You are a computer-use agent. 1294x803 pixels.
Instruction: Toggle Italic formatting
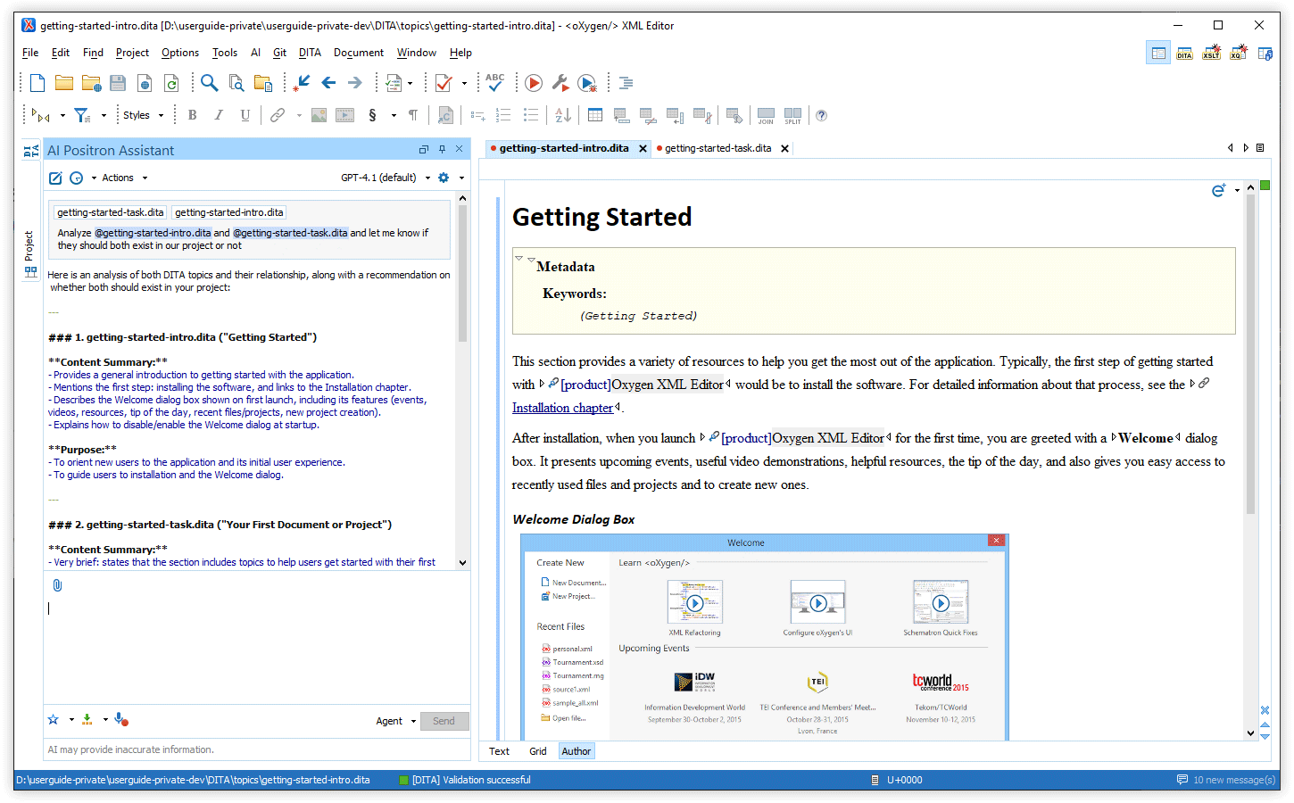click(x=219, y=115)
